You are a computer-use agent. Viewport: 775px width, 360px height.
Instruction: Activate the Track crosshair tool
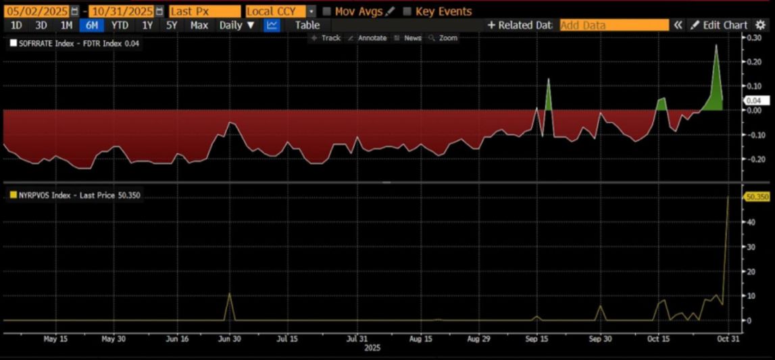(325, 38)
